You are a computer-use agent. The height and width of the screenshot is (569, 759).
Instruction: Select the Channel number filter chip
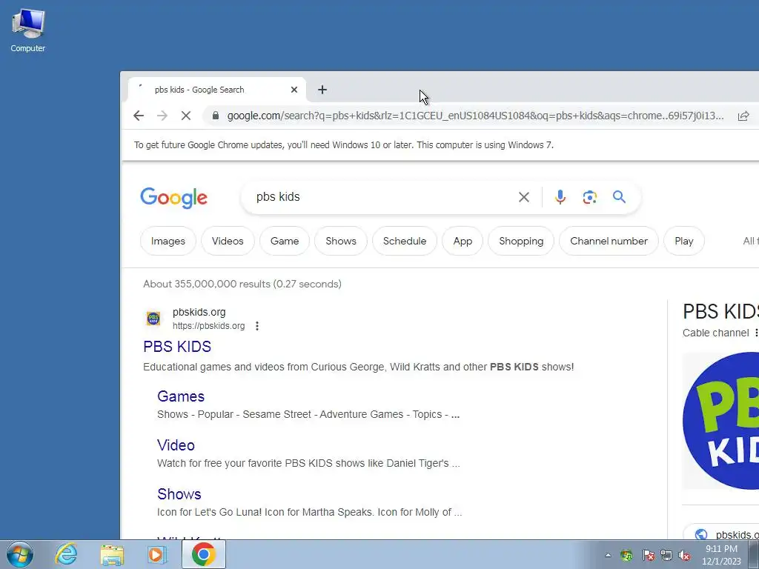point(609,241)
